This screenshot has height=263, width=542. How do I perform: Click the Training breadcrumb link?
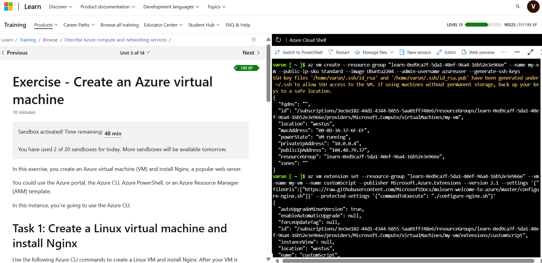(x=28, y=40)
